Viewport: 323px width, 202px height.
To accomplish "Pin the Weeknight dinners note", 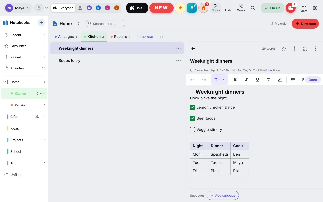I will pyautogui.click(x=294, y=49).
